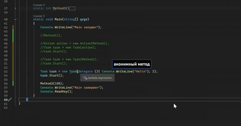Open the screwdriver quick actions icon on line 60
The height and width of the screenshot is (126, 241).
click(10, 100)
